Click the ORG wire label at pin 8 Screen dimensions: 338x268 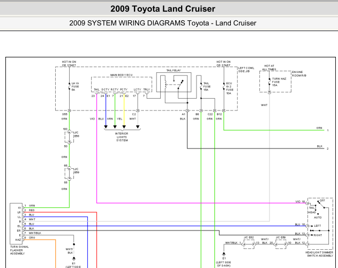[32, 237]
